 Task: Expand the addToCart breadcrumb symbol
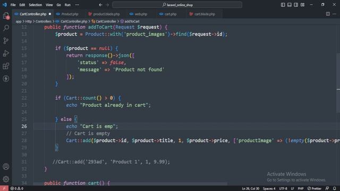(132, 21)
